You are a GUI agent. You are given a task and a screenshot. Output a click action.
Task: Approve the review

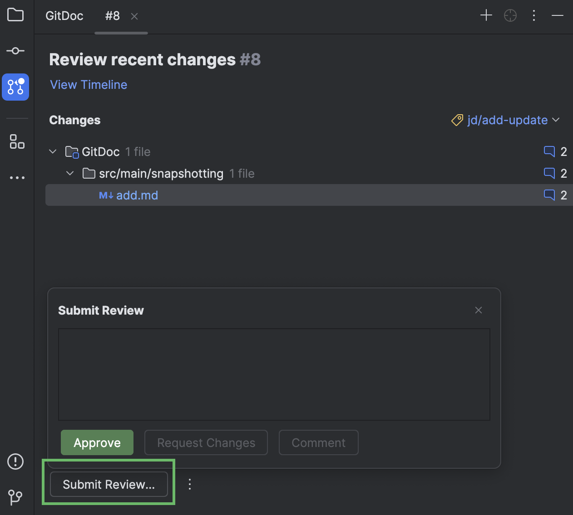click(x=97, y=442)
